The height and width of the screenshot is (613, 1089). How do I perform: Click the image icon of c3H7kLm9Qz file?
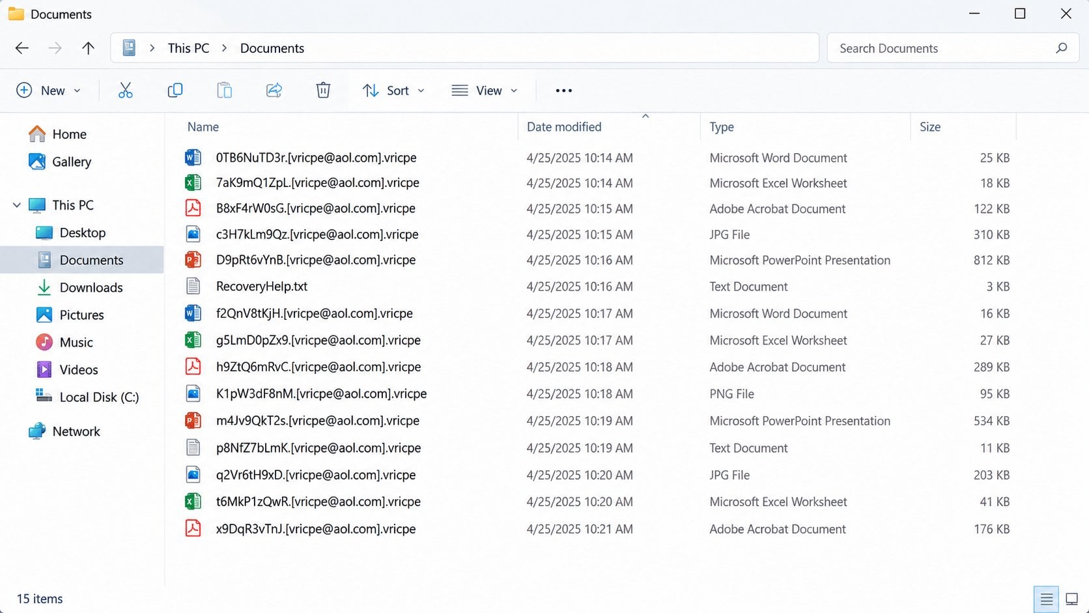tap(193, 235)
